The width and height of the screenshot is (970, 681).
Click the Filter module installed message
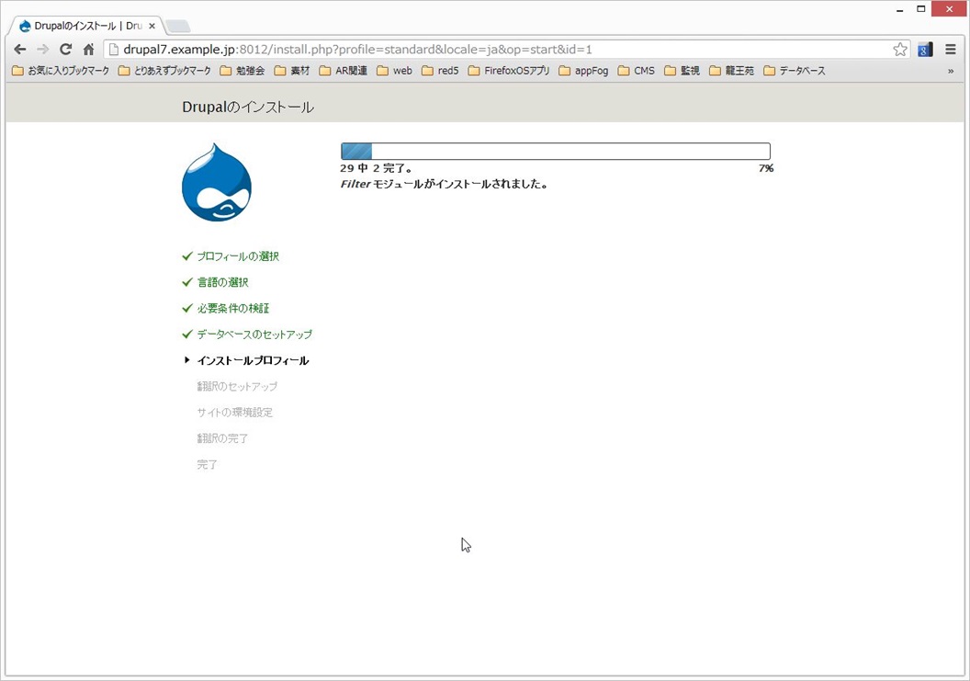pos(444,184)
